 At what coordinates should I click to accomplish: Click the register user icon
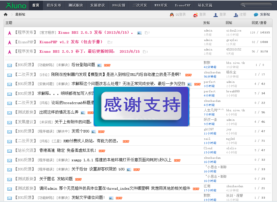click(x=236, y=15)
